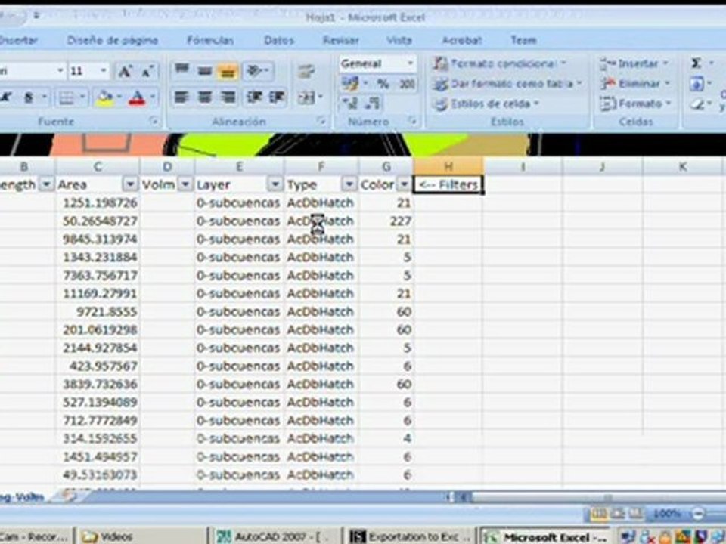Image resolution: width=726 pixels, height=544 pixels.
Task: Open Revisar ribbon tab
Action: 341,40
